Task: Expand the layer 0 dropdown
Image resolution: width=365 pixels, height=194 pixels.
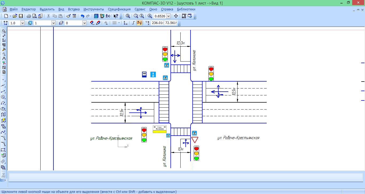Action: pos(84,23)
